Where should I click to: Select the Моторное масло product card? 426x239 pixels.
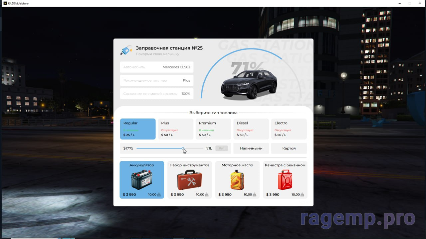[237, 180]
